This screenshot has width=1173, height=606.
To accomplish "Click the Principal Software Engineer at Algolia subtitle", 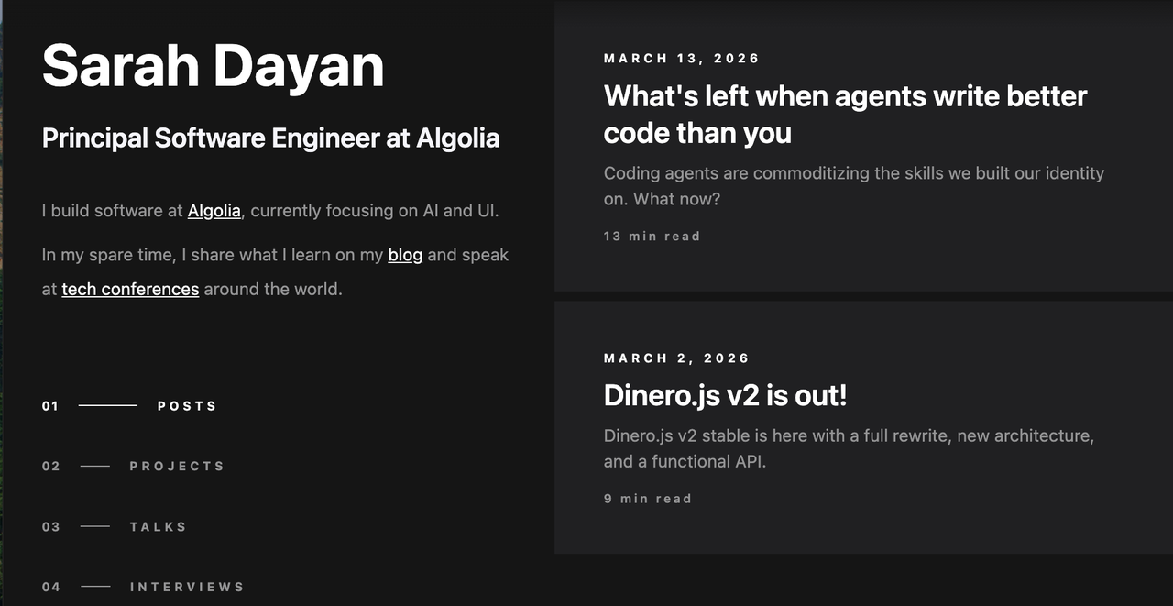I will (270, 138).
